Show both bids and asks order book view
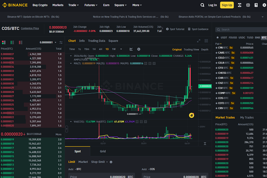This screenshot has height=178, width=267. (x=4, y=42)
